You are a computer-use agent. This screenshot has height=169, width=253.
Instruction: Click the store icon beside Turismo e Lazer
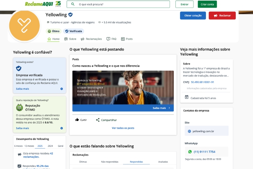[x=48, y=22]
